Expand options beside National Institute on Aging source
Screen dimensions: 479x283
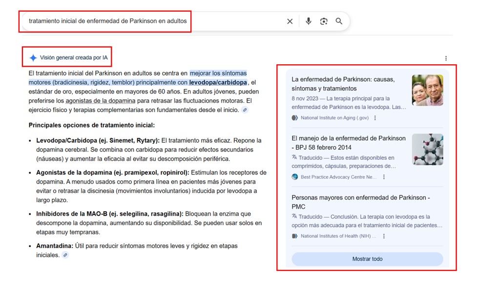click(375, 118)
